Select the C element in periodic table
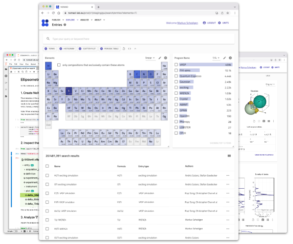Viewport: 293px width, 244px height. (137, 75)
